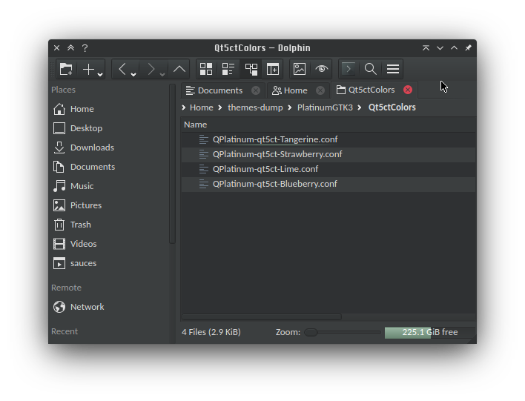Open search with the magnifier icon
Viewport: 525px width, 401px height.
370,69
